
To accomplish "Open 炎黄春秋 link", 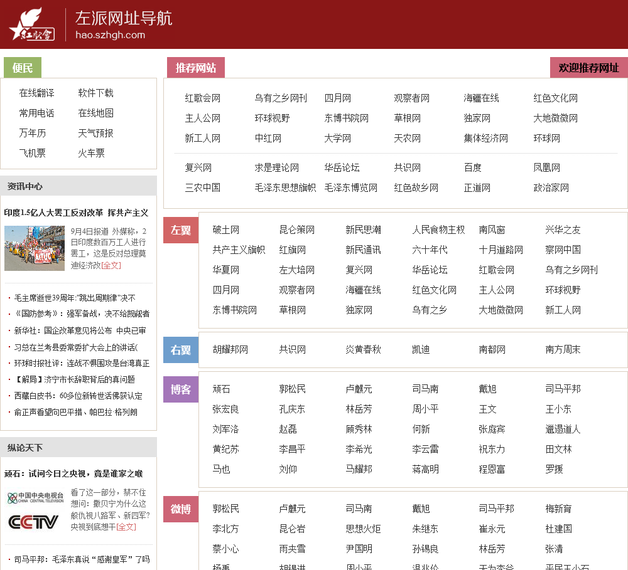I will [363, 350].
